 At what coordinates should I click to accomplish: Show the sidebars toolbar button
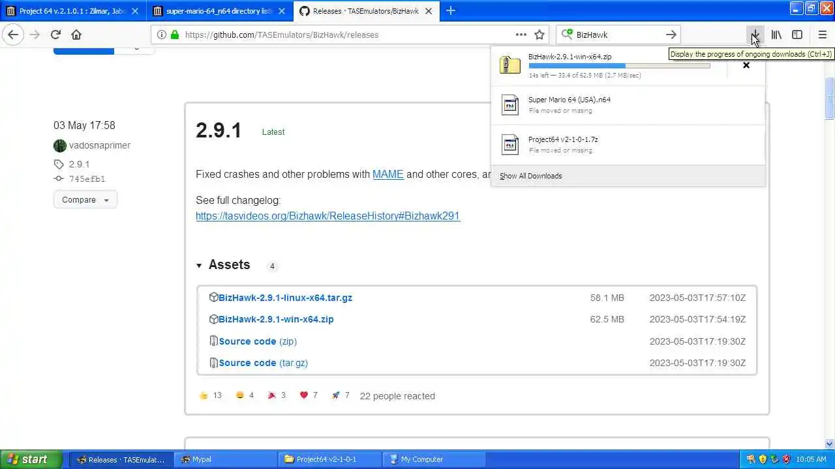(x=797, y=35)
